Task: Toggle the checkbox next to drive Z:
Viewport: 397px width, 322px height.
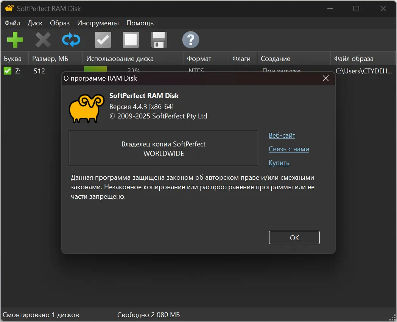Action: pyautogui.click(x=7, y=71)
